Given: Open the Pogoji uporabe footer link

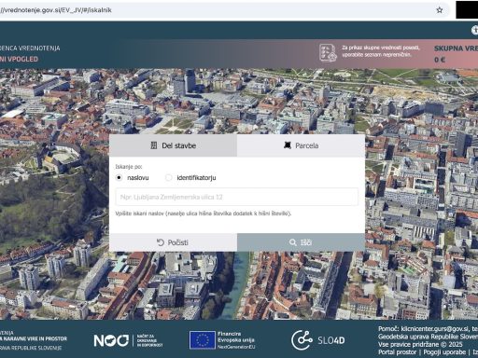Looking at the screenshot, I should [x=444, y=352].
